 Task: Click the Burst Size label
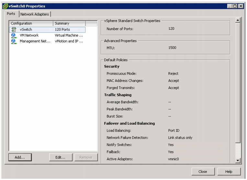click(x=115, y=116)
